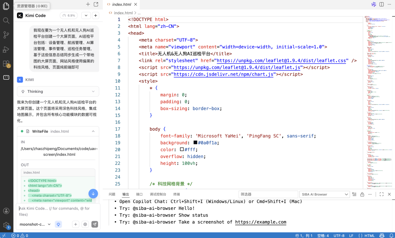Open notifications via the status bar bell

pyautogui.click(x=391, y=235)
